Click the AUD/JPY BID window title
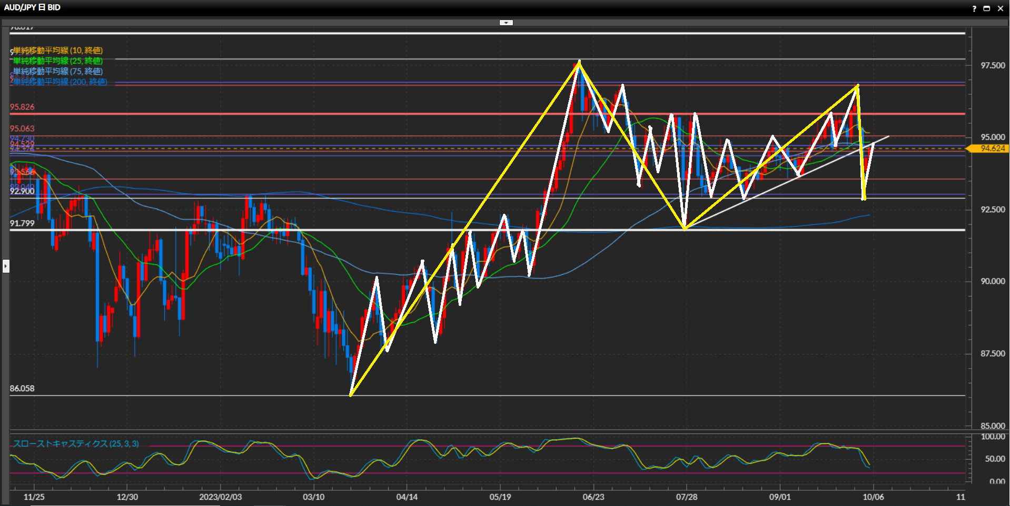 point(32,7)
